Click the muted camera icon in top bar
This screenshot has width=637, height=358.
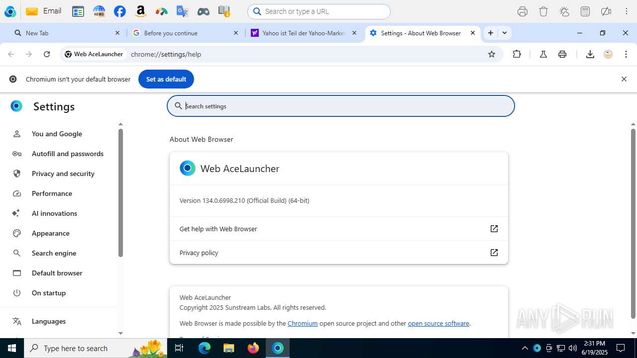click(606, 11)
